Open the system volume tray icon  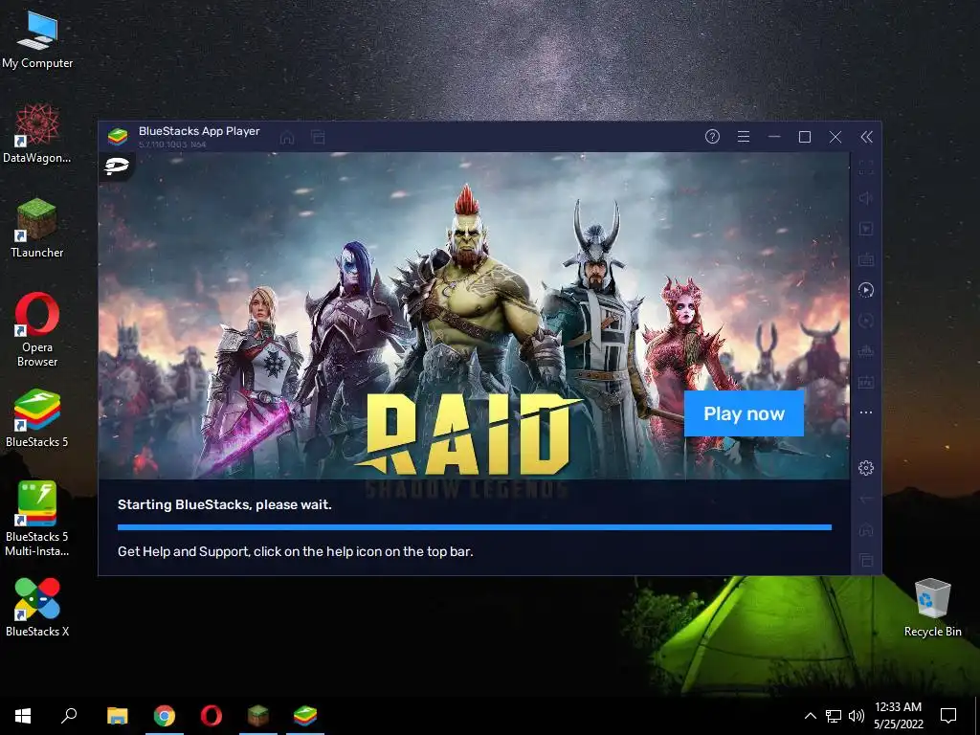pyautogui.click(x=857, y=716)
